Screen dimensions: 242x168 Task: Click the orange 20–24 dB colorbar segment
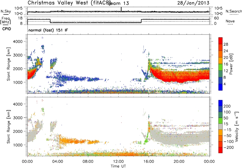tap(221, 54)
